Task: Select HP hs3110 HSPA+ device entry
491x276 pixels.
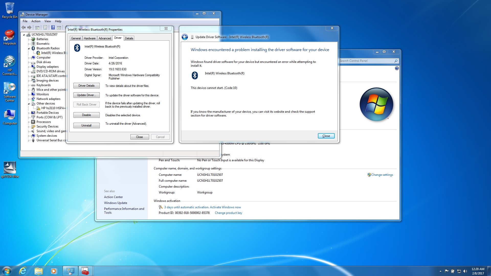Action: click(53, 108)
